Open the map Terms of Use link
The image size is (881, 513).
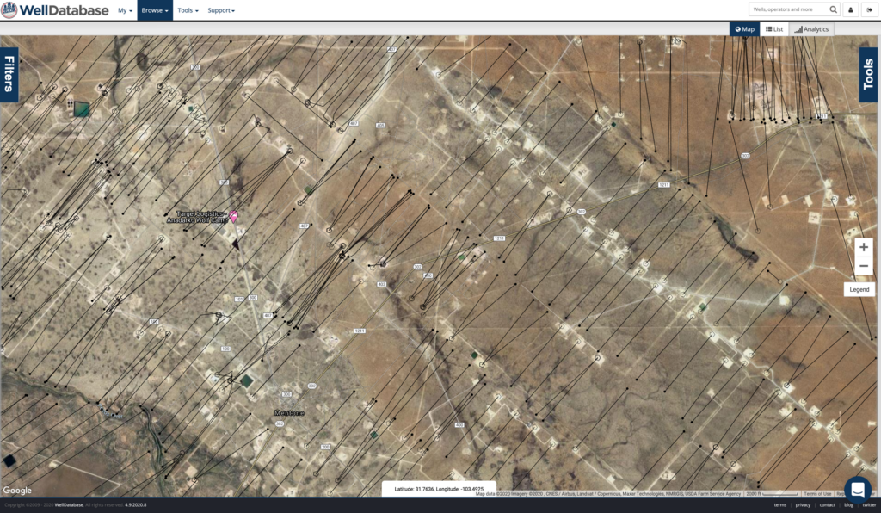(x=817, y=494)
